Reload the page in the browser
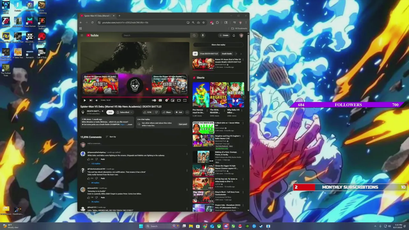The height and width of the screenshot is (230, 409). coord(92,22)
